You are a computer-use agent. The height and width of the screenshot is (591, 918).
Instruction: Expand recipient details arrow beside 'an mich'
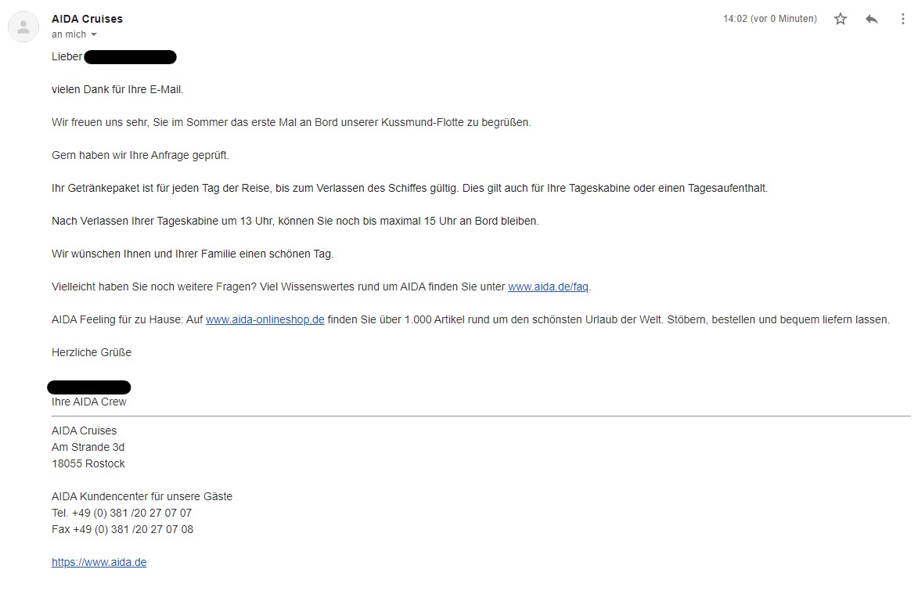[x=94, y=34]
